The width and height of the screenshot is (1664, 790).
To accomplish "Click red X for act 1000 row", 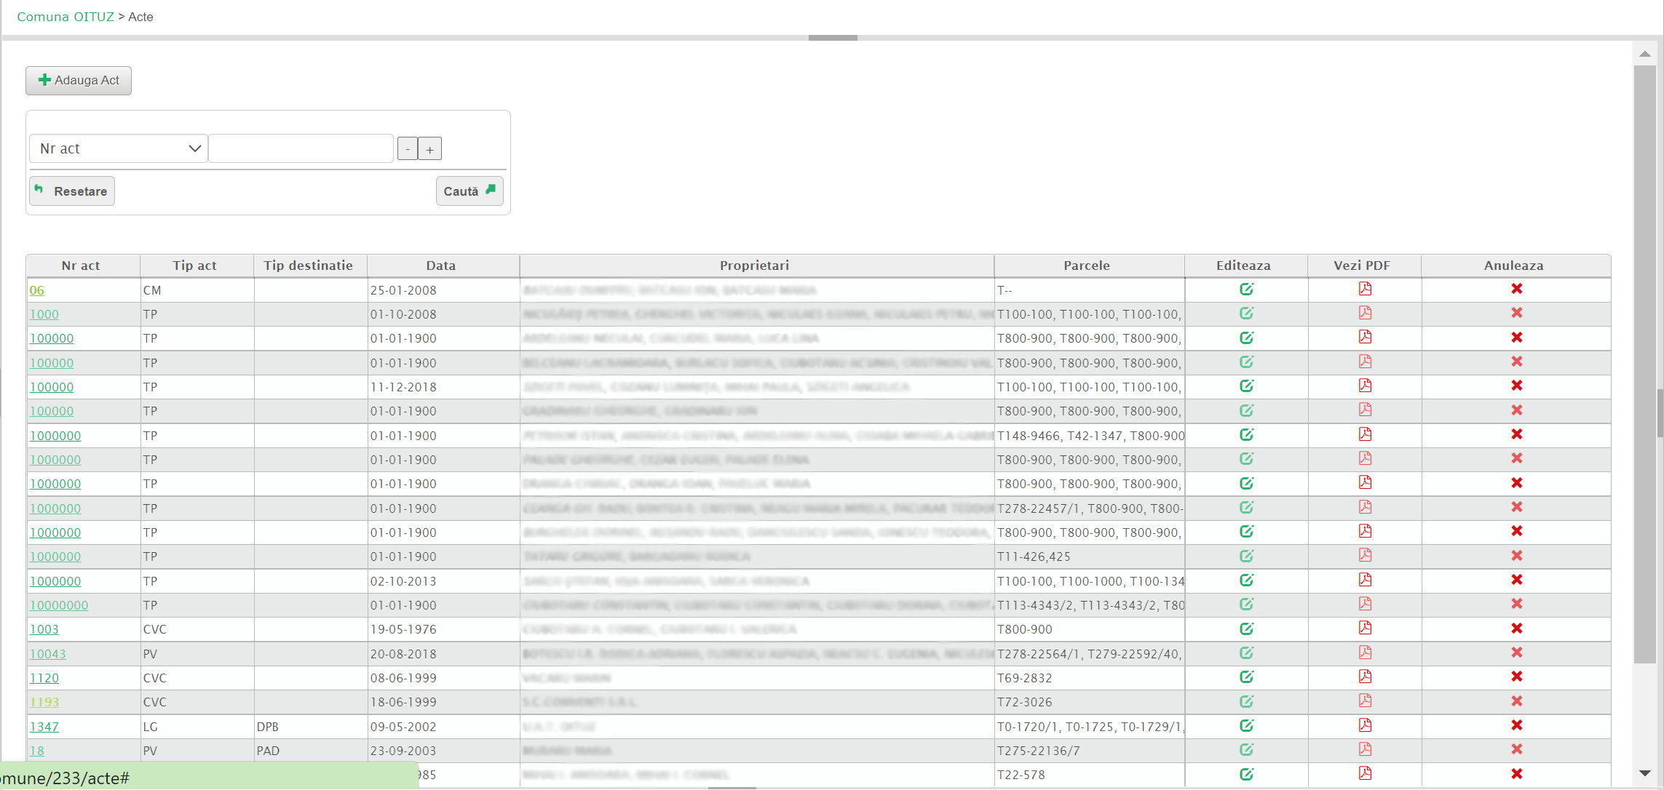I will (x=1516, y=314).
